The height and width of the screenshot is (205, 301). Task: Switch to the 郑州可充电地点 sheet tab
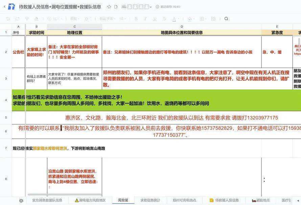[x=184, y=200]
